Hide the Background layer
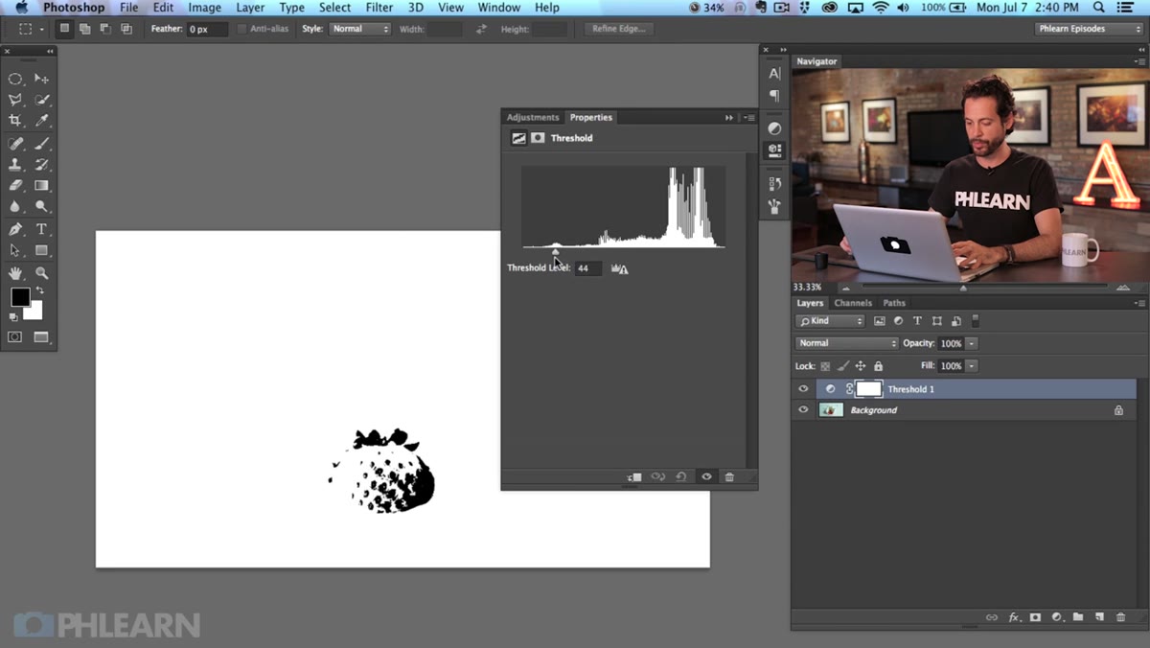The image size is (1150, 648). tap(803, 410)
